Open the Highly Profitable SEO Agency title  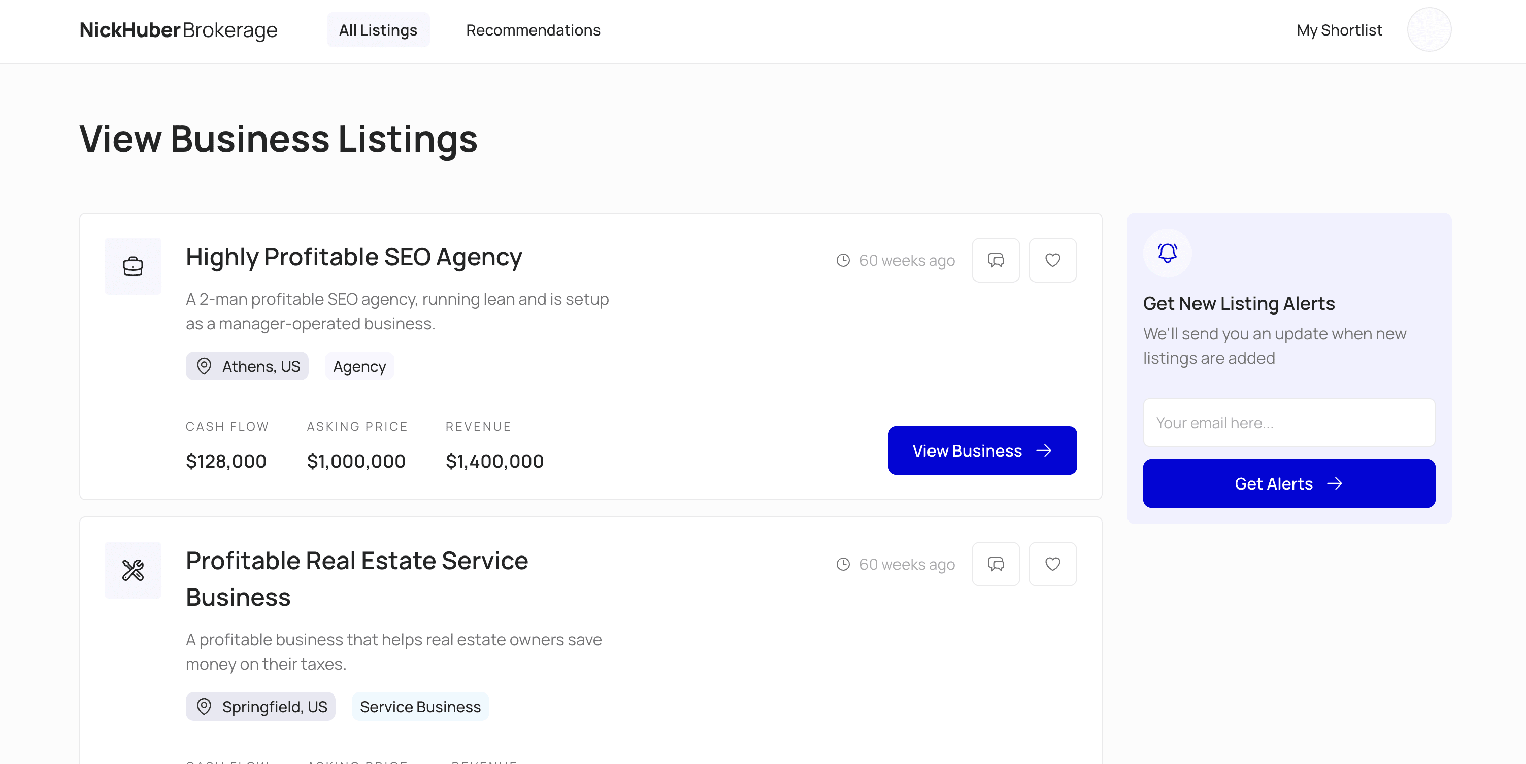point(354,257)
